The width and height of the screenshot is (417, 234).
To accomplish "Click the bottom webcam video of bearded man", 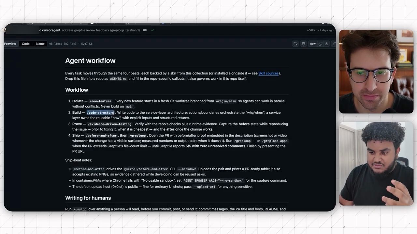I will coord(376,164).
